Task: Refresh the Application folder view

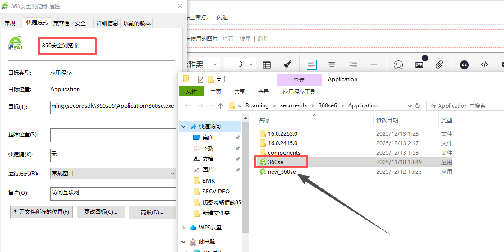Action: (x=417, y=105)
